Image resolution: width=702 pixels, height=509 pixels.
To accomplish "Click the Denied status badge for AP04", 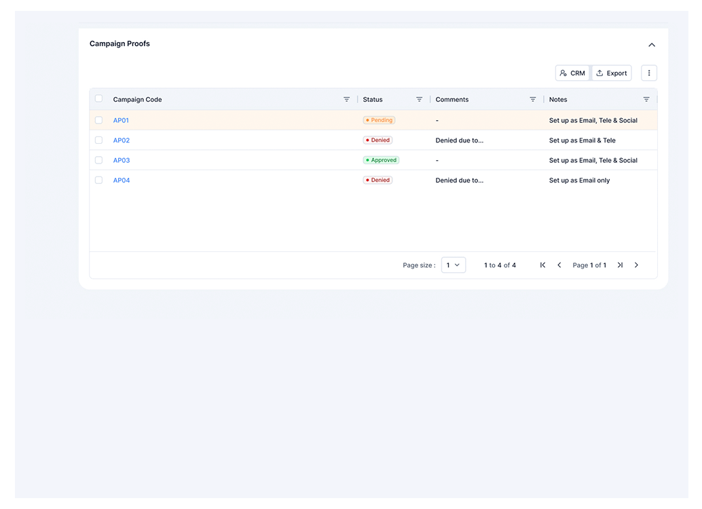I will tap(377, 181).
